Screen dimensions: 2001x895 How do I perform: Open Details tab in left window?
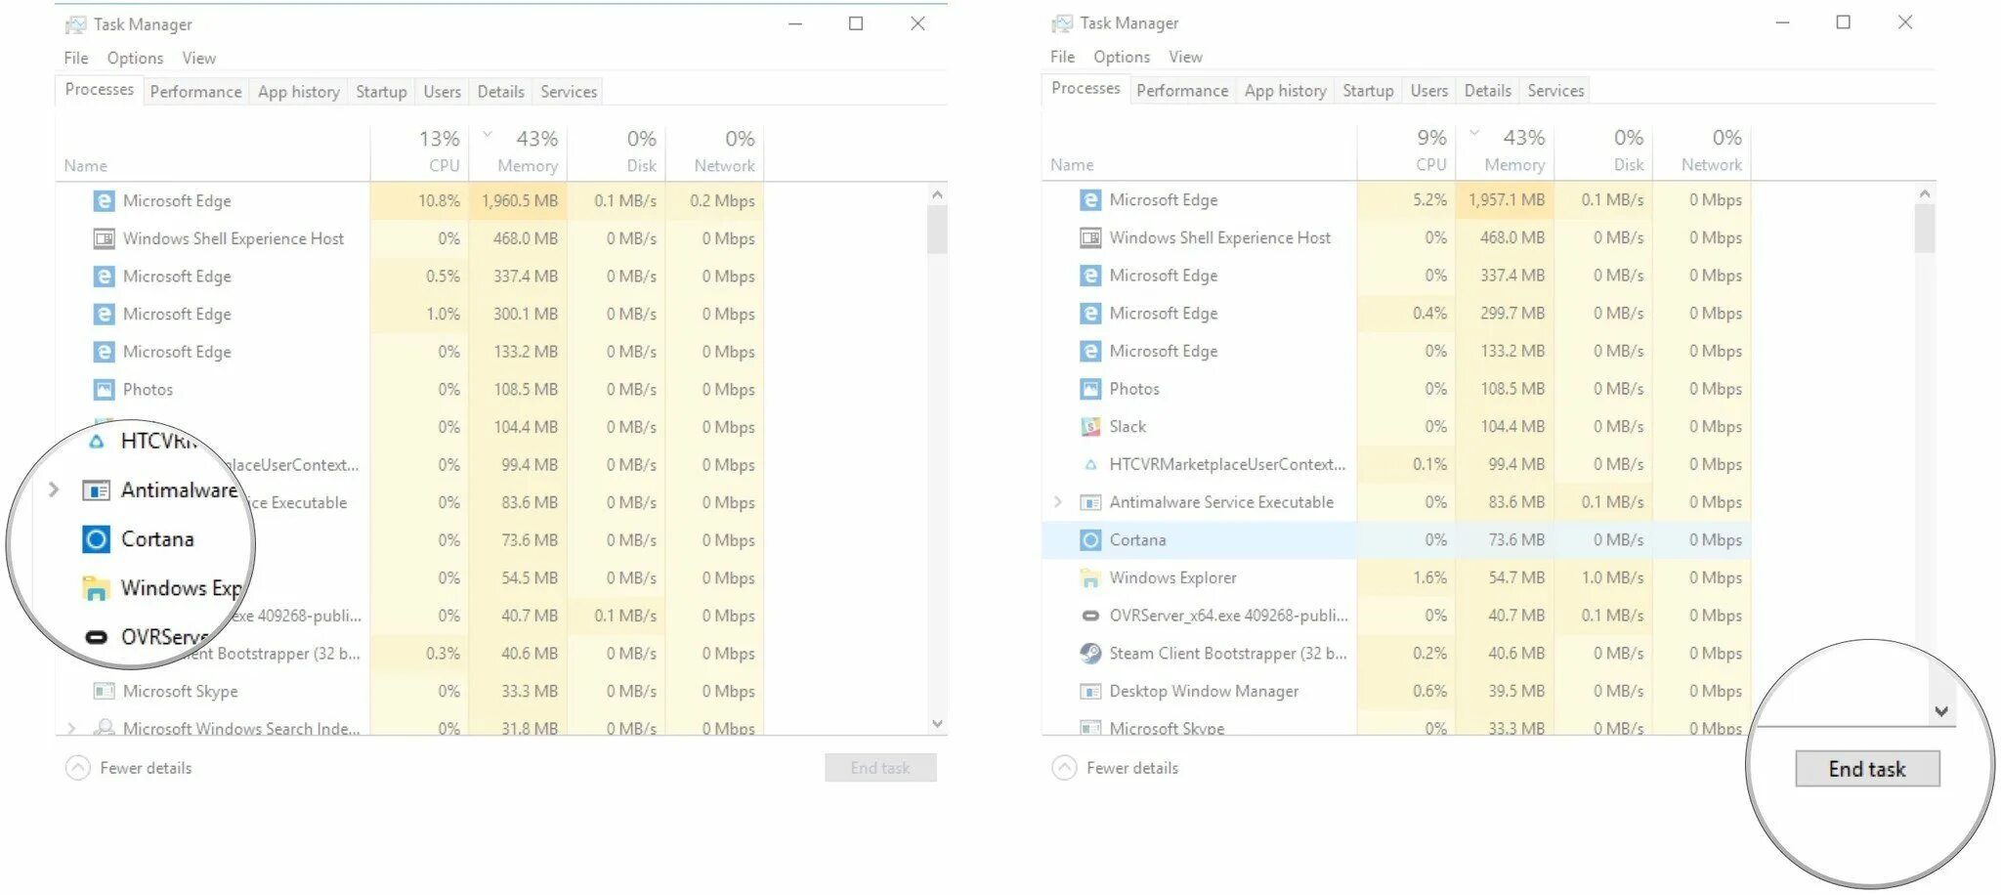[x=500, y=92]
